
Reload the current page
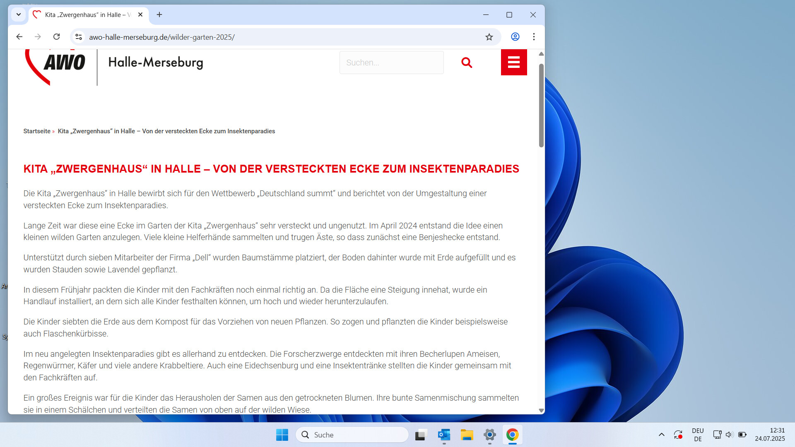(57, 37)
